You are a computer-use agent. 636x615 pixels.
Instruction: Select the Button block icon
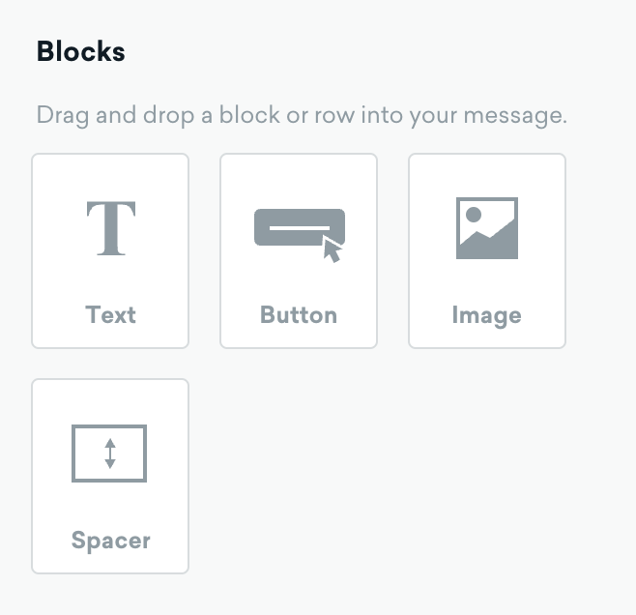[x=300, y=235]
